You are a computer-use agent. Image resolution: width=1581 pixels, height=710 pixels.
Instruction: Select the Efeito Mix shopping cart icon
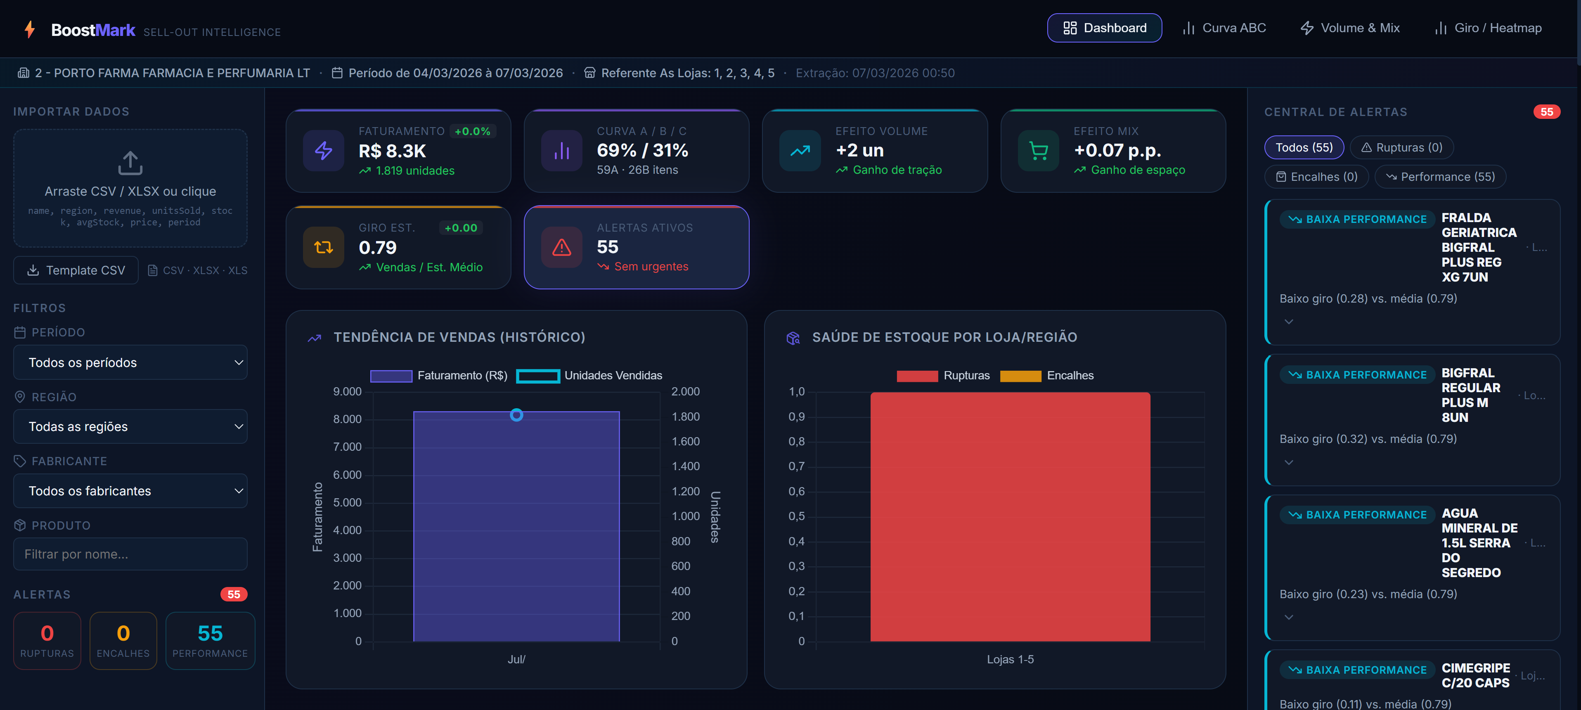click(x=1038, y=150)
